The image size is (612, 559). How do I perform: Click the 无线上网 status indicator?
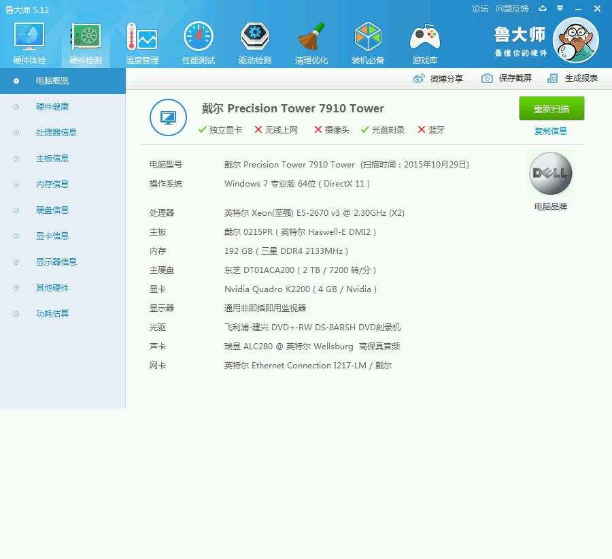click(276, 130)
